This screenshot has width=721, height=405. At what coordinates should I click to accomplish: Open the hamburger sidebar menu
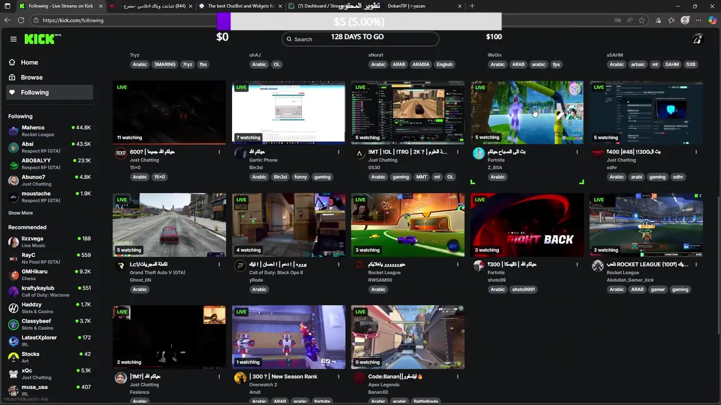coord(14,39)
